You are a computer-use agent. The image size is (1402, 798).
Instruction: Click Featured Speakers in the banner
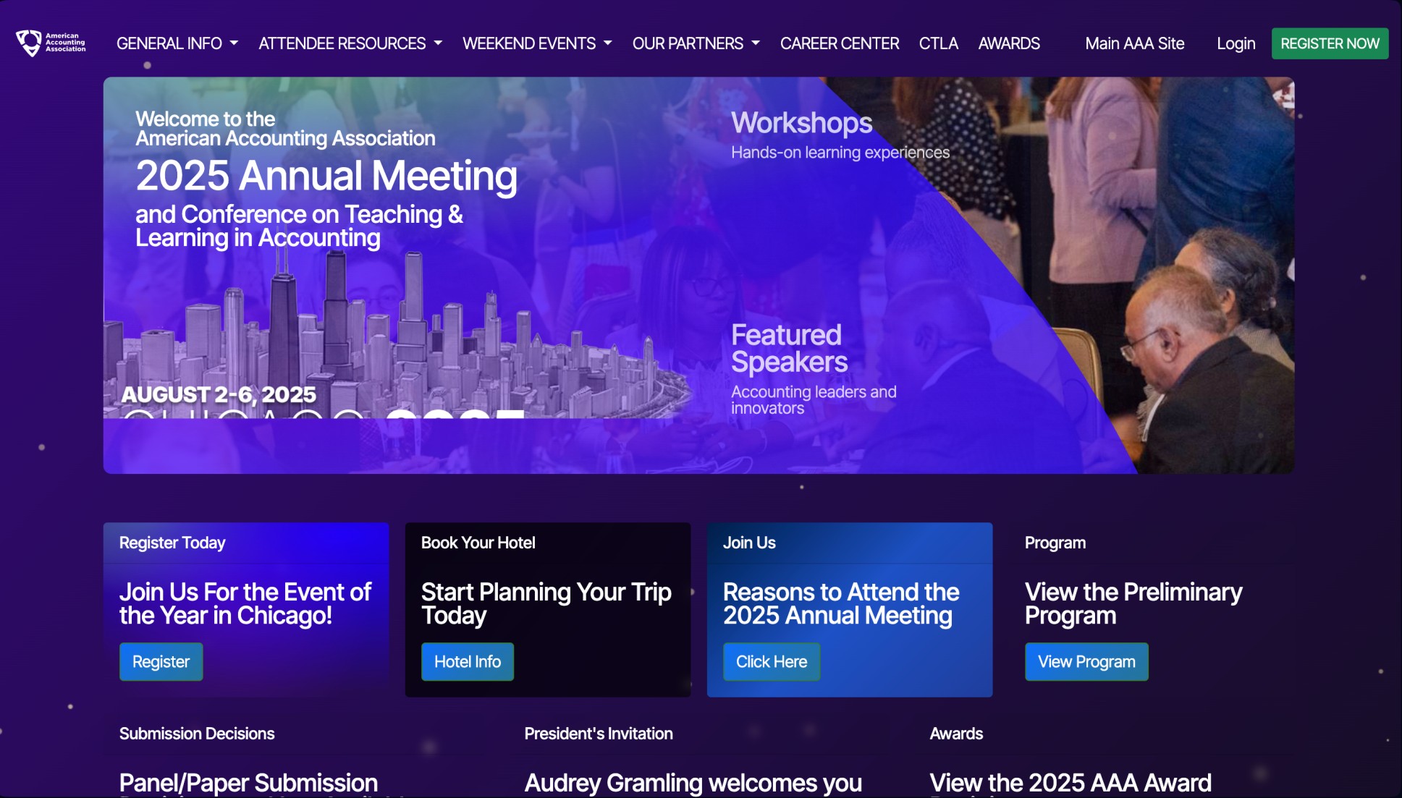pyautogui.click(x=789, y=348)
